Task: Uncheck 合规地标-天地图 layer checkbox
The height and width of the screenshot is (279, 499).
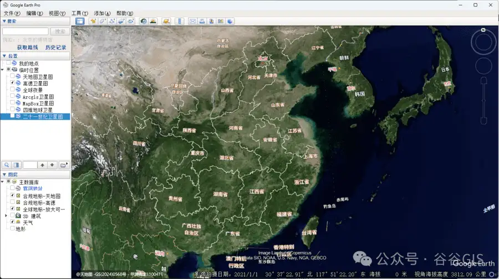Action: point(12,195)
